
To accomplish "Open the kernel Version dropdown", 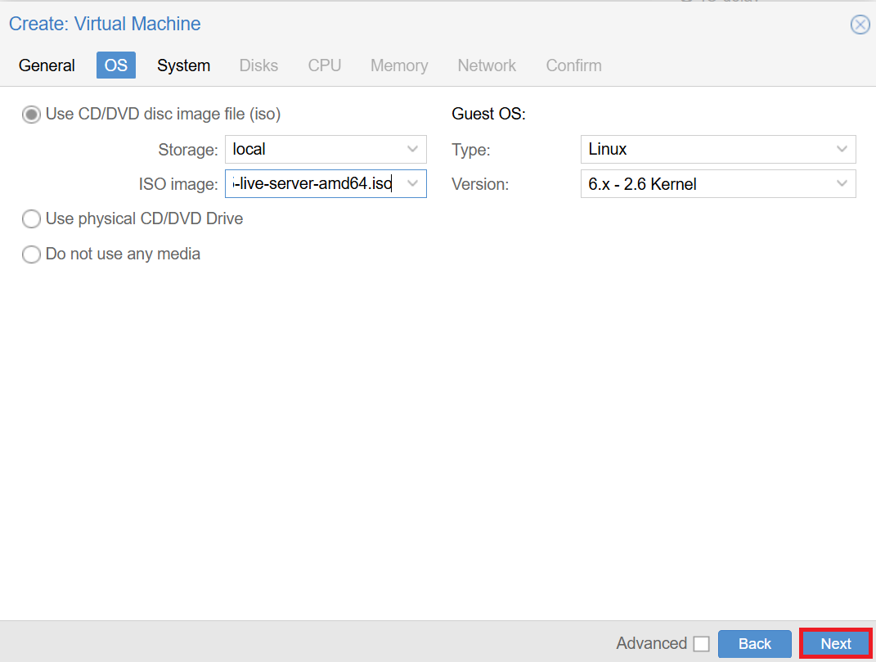I will (x=842, y=184).
